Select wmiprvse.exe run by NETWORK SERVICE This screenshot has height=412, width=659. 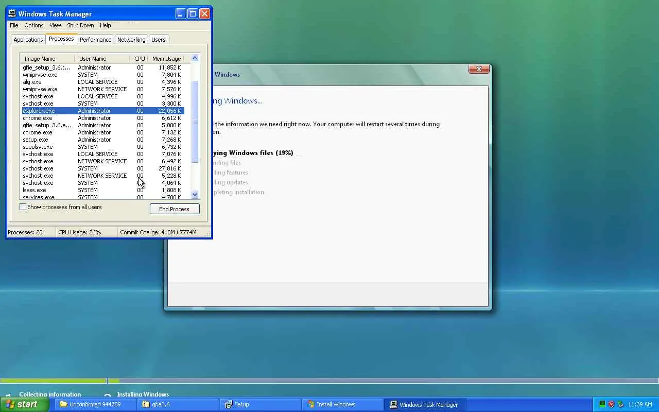point(102,89)
